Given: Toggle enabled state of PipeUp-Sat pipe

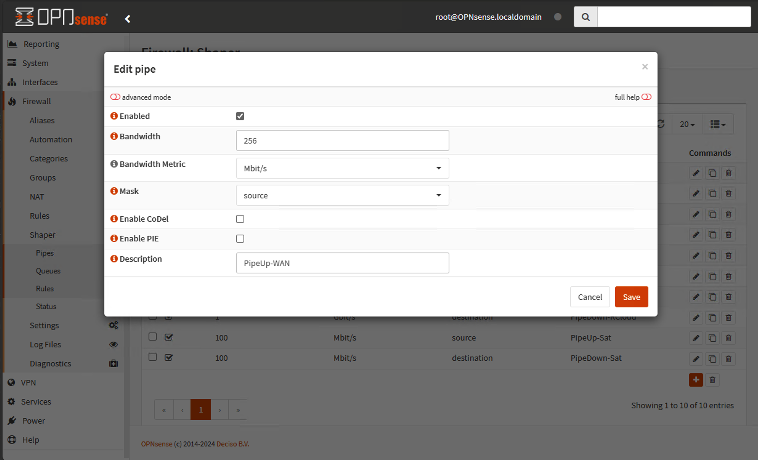Looking at the screenshot, I should tap(169, 337).
